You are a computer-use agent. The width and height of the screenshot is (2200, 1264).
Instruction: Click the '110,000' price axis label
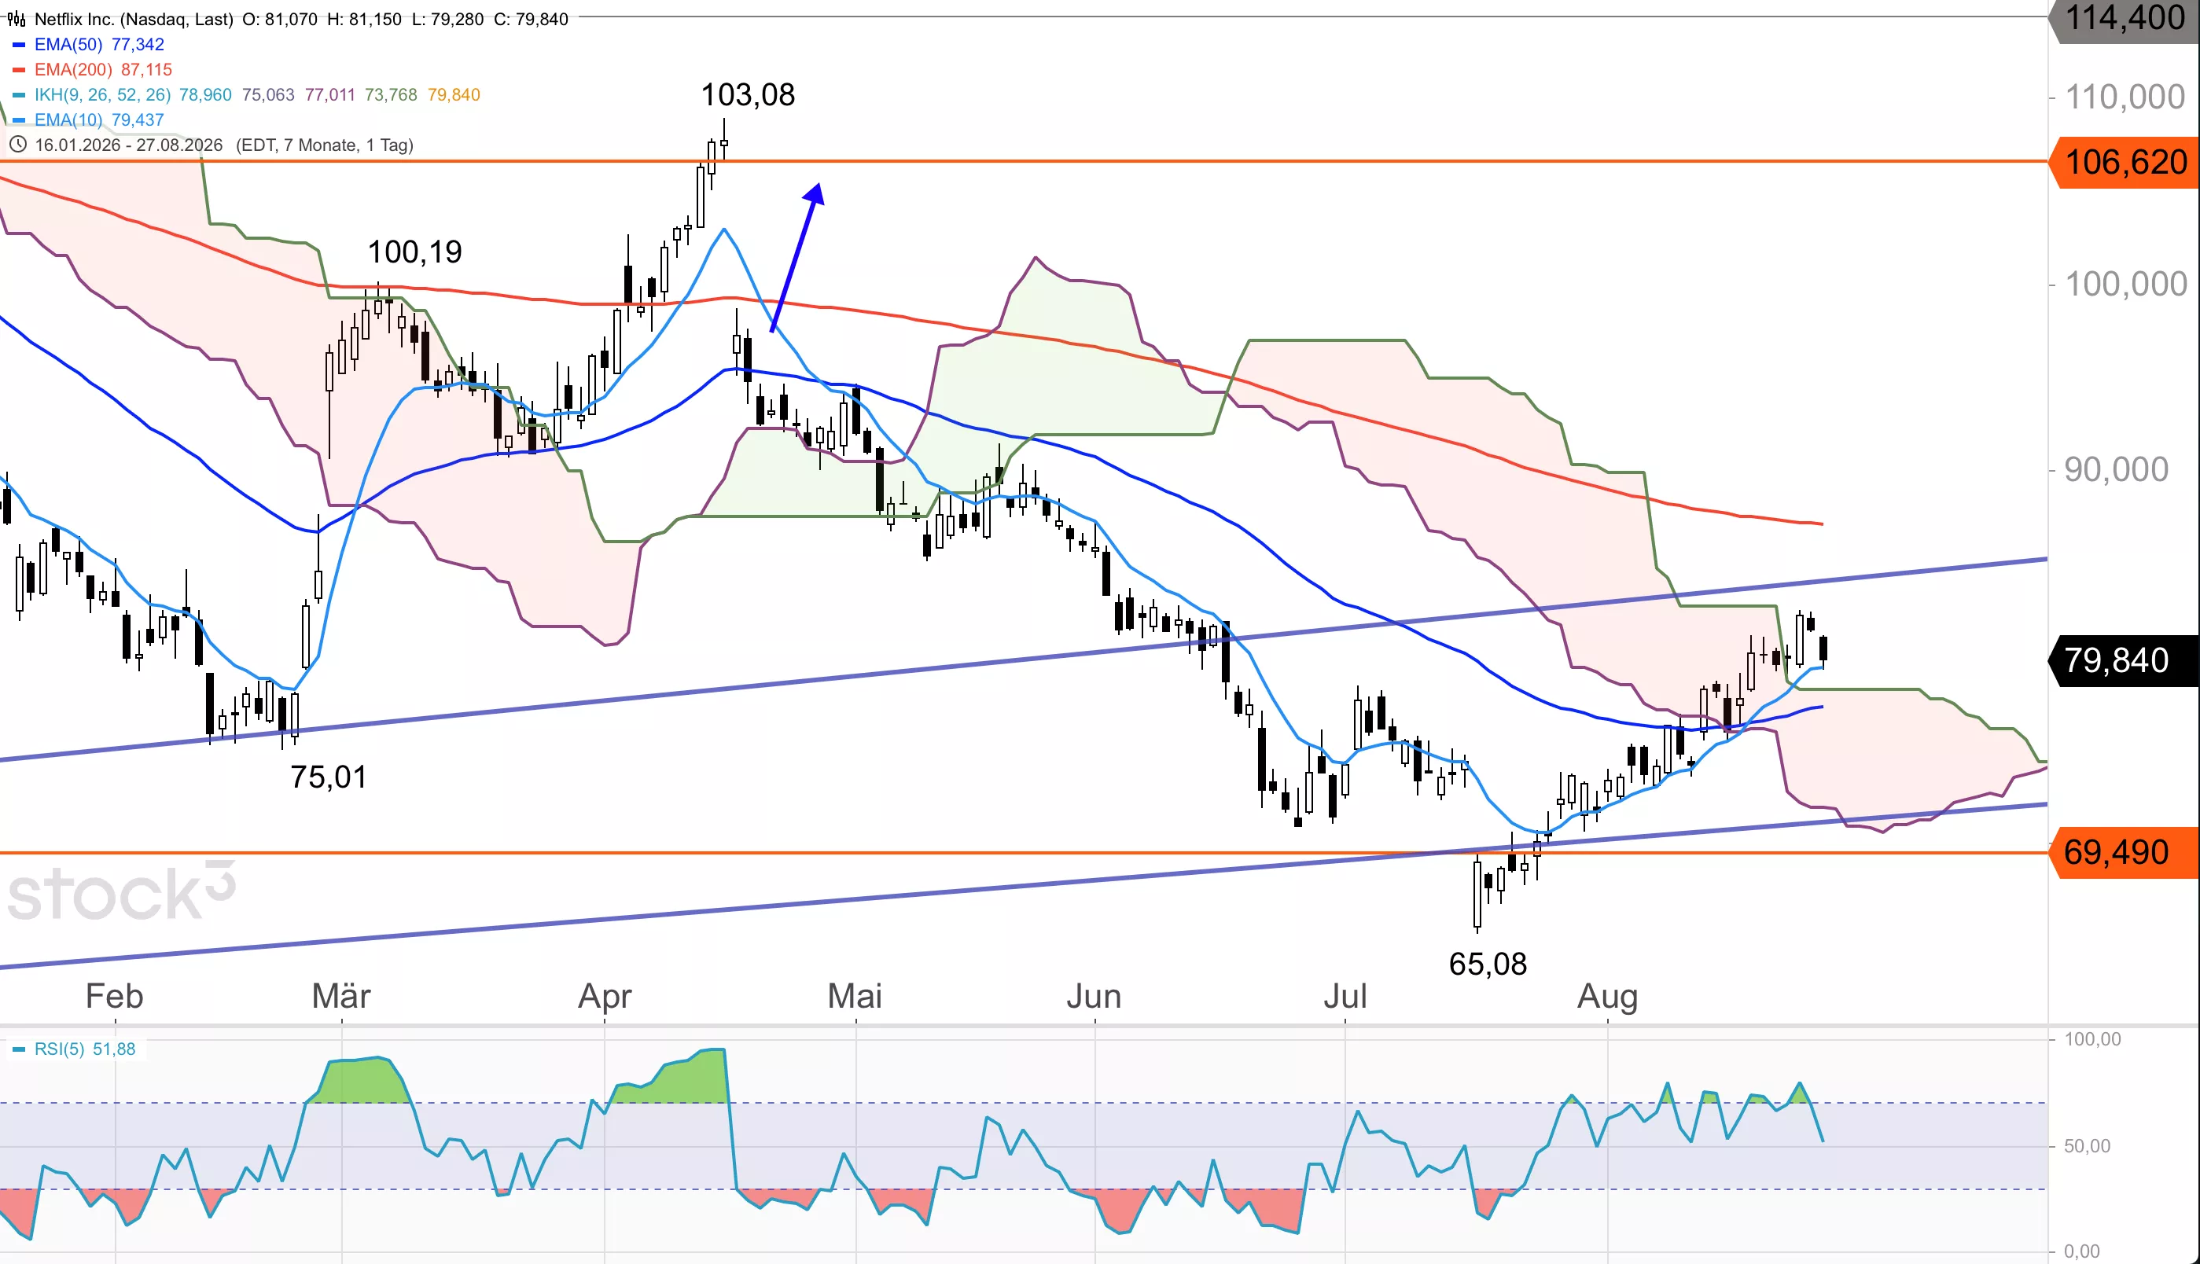[2125, 97]
